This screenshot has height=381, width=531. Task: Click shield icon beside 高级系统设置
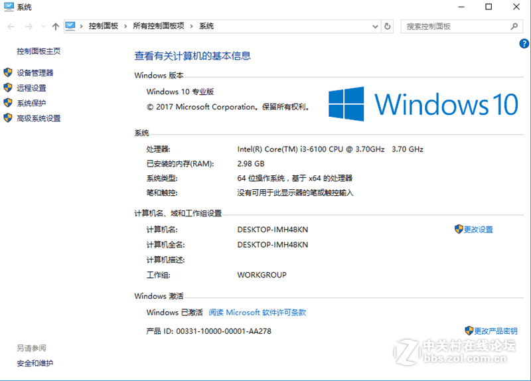click(8, 118)
